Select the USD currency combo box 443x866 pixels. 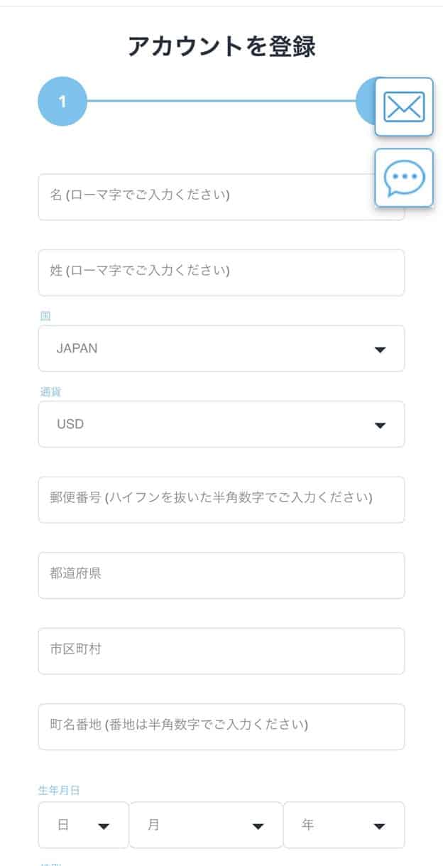(x=206, y=424)
